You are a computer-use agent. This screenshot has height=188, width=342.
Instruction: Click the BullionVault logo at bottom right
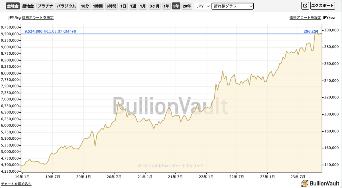pos(321,183)
